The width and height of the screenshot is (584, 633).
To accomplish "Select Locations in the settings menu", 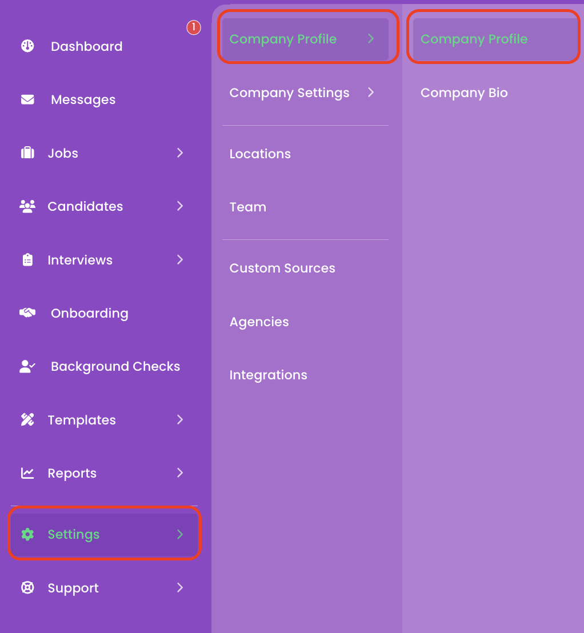I will [x=260, y=154].
